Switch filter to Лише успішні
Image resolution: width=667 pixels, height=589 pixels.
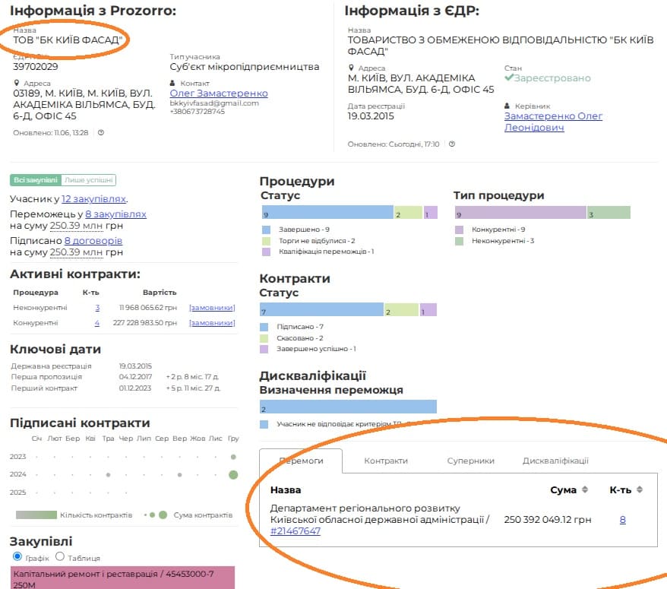(x=88, y=180)
